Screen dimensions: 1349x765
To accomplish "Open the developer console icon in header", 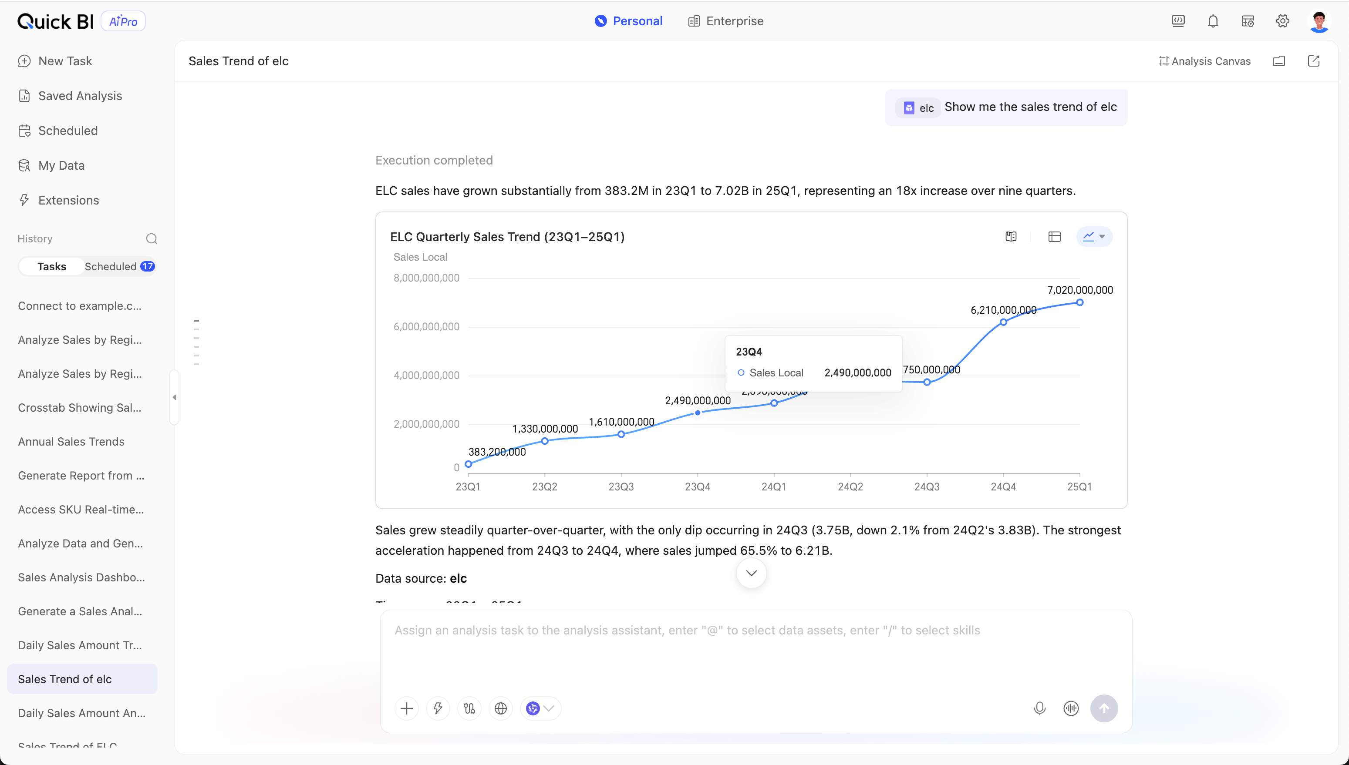I will click(x=1178, y=21).
